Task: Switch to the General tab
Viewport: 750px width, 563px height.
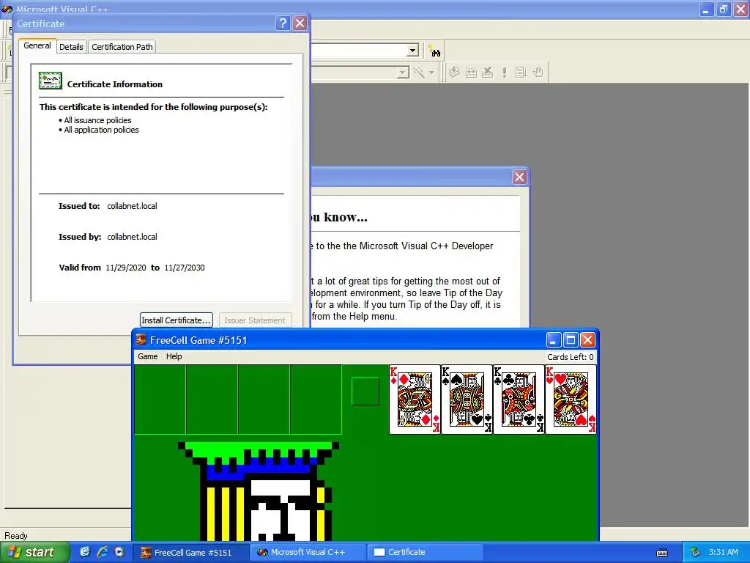Action: (x=37, y=46)
